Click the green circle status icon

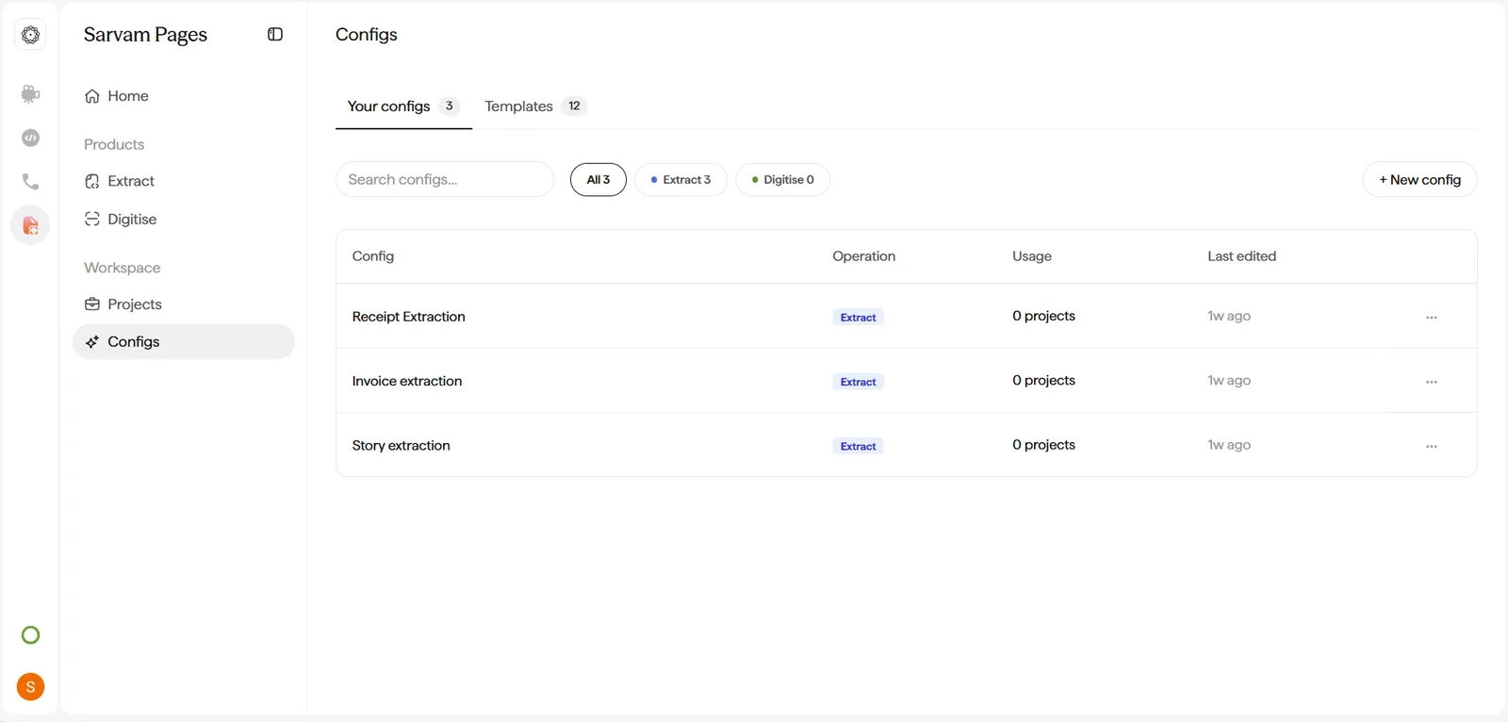click(30, 635)
